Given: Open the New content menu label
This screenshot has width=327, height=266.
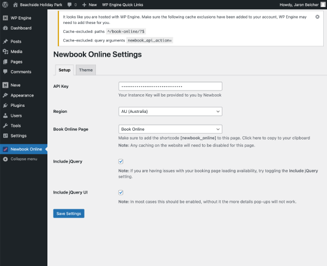Looking at the screenshot, I should click(x=93, y=4).
